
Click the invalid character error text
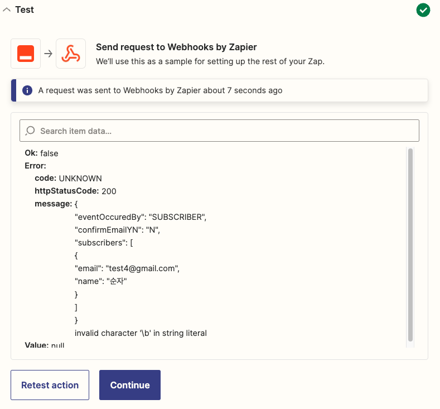pos(141,333)
